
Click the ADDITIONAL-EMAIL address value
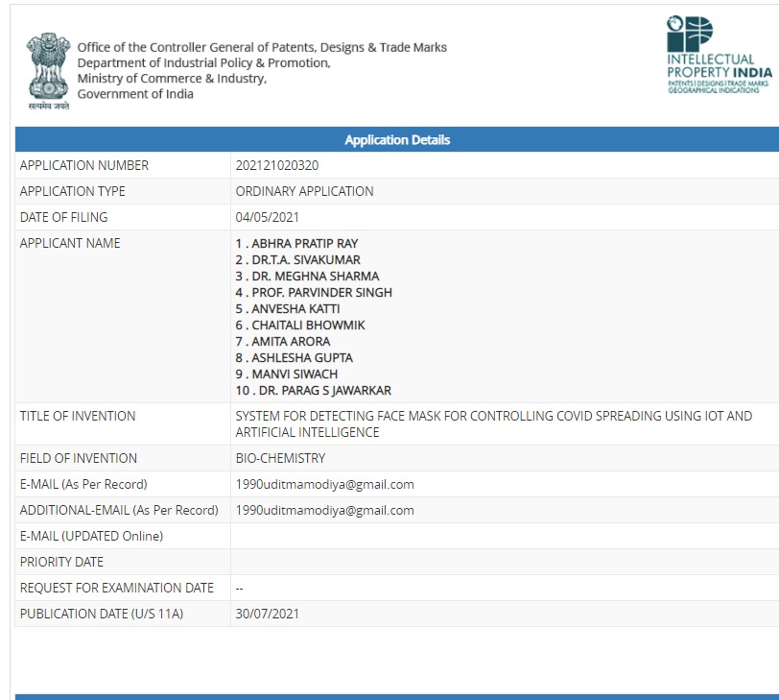coord(324,510)
